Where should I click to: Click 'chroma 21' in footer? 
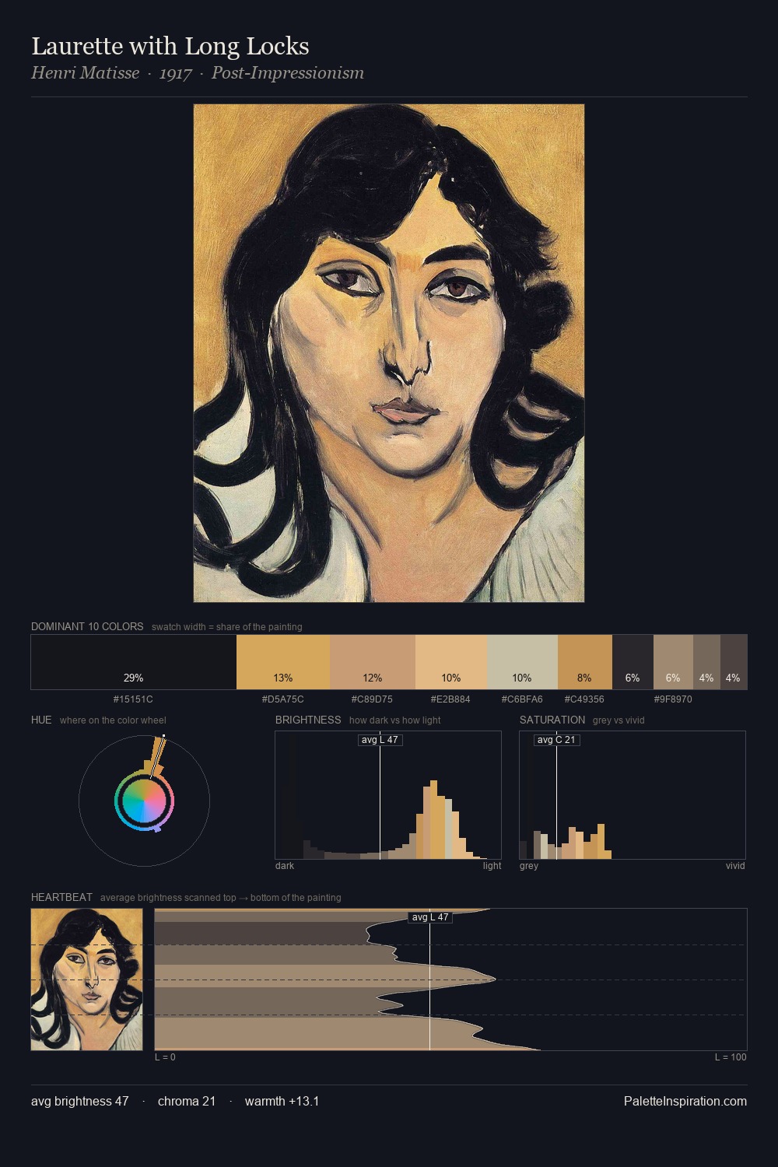click(187, 1101)
